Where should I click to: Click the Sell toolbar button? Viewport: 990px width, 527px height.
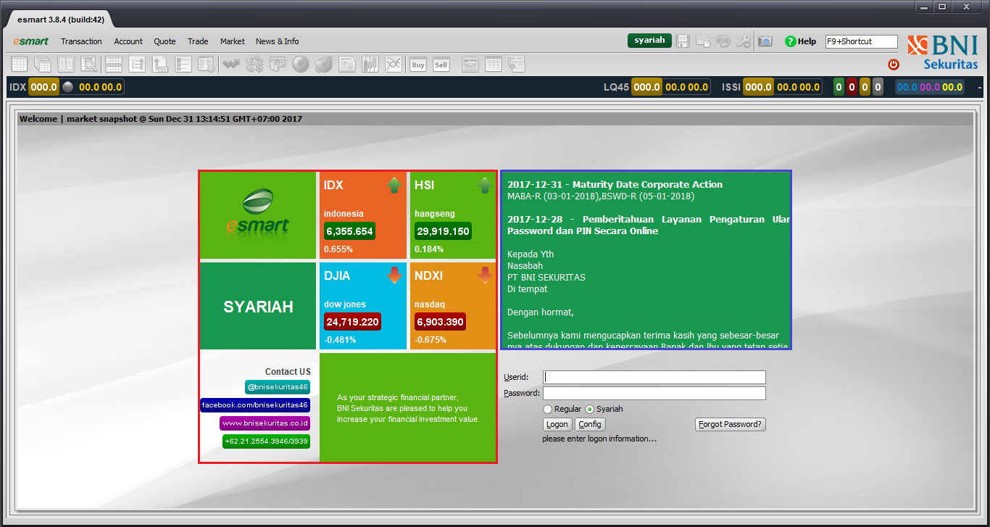point(441,65)
